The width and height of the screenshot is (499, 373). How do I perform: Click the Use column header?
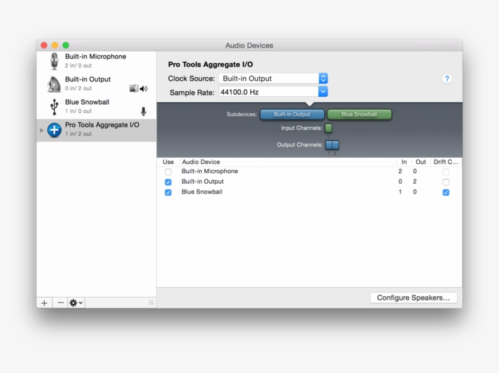(x=168, y=162)
